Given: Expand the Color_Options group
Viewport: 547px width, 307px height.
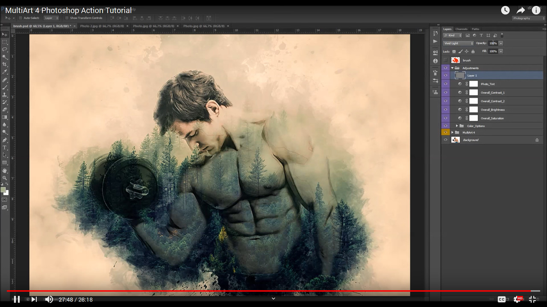Looking at the screenshot, I should tap(456, 126).
